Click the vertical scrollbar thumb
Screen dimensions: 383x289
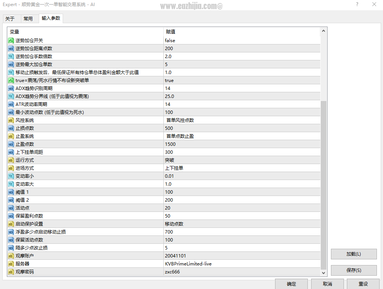(x=323, y=185)
